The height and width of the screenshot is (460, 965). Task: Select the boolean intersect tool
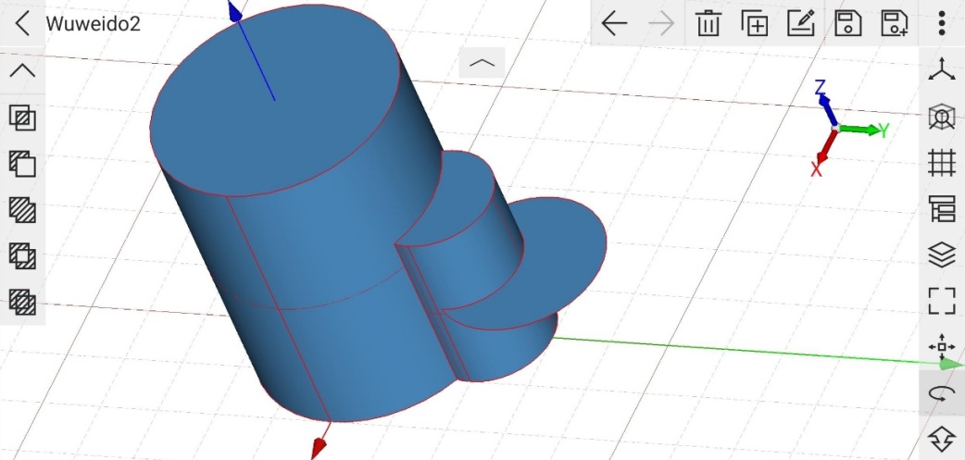coord(23,118)
